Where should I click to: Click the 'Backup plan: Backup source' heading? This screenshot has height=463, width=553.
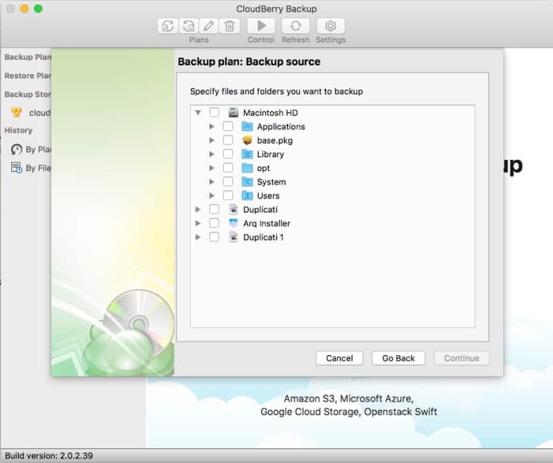pyautogui.click(x=249, y=62)
